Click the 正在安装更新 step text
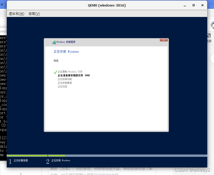 65,83
